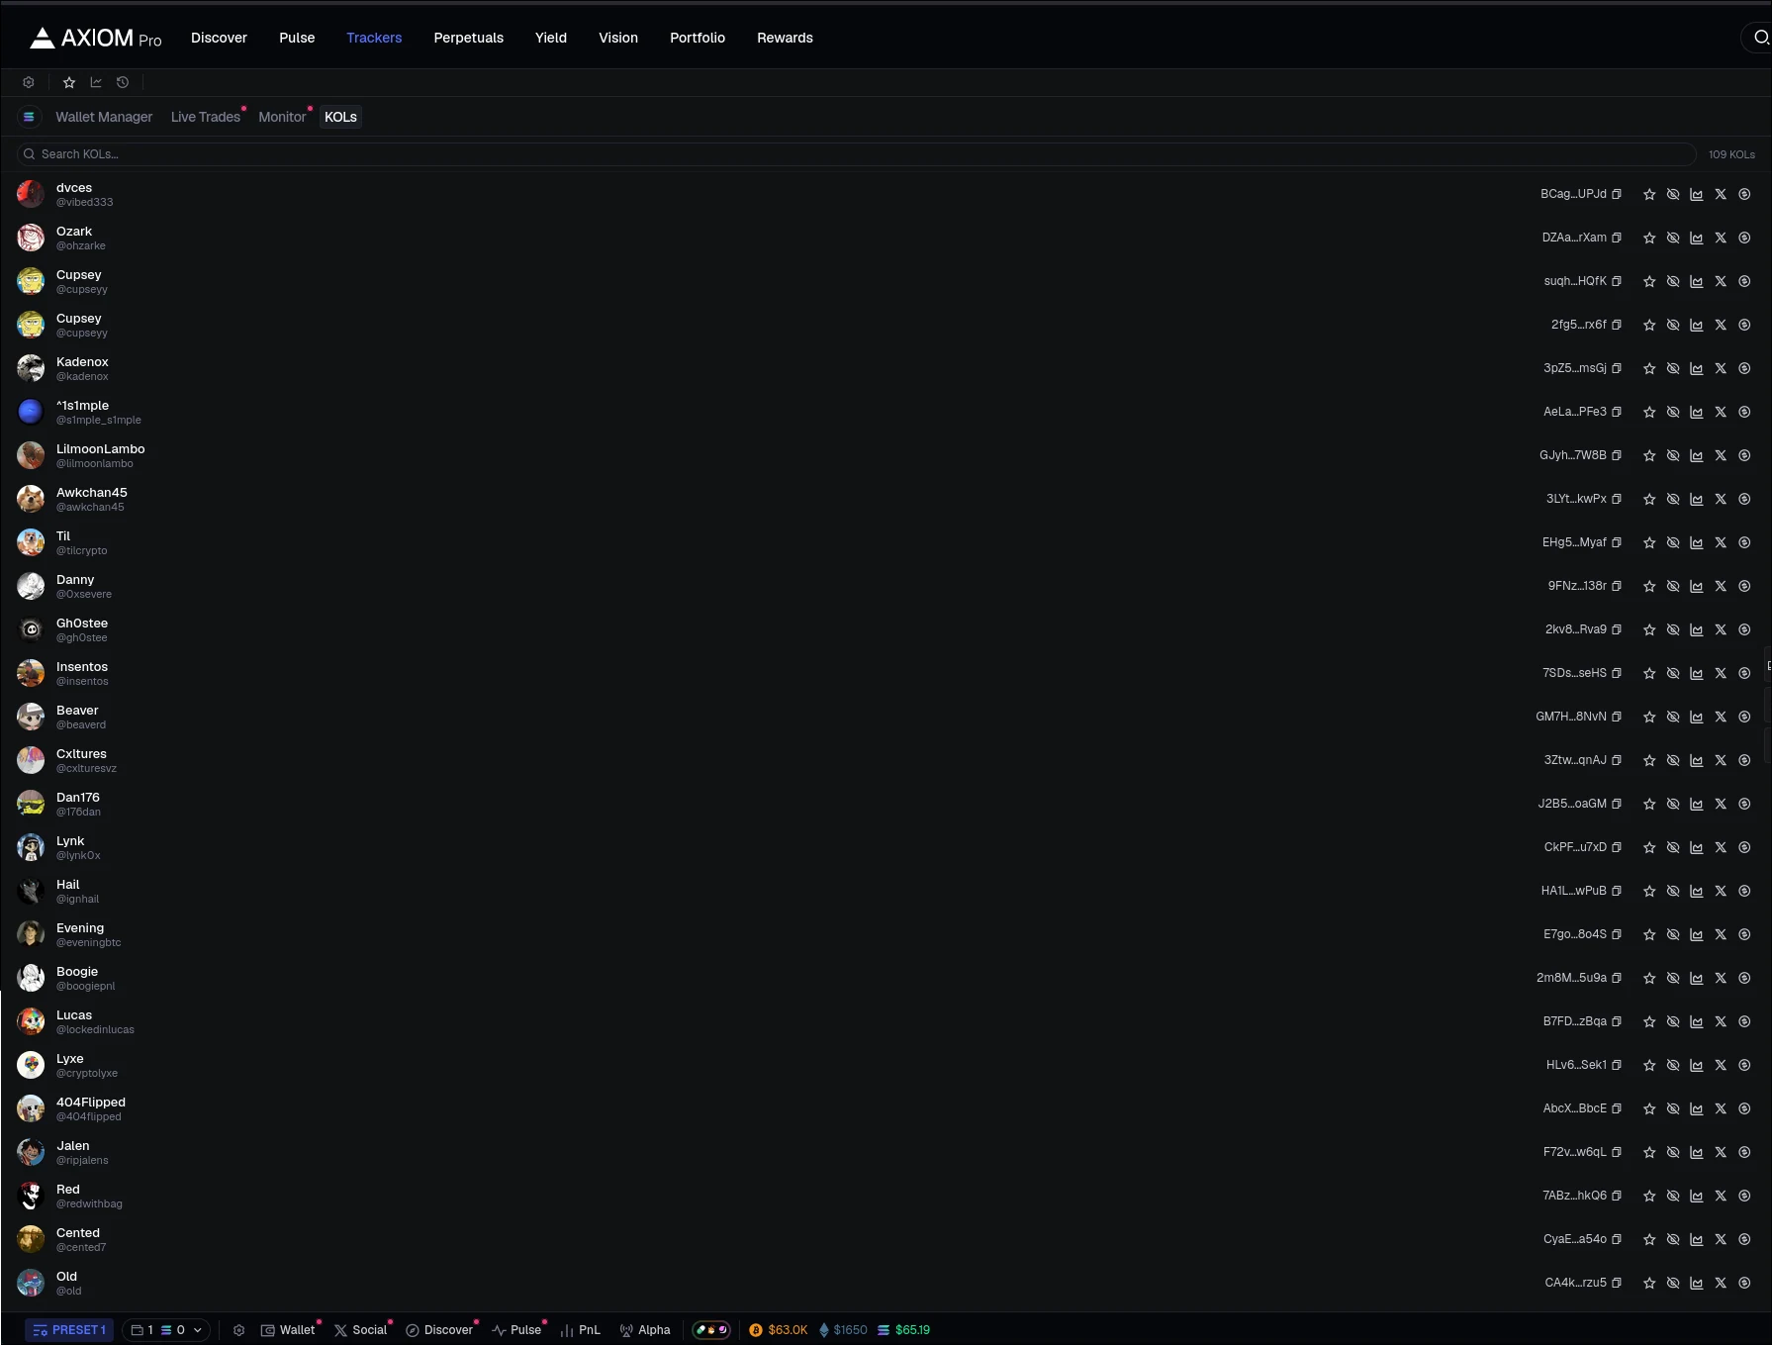The height and width of the screenshot is (1345, 1772).
Task: Switch to Live Trades tab
Action: click(206, 117)
